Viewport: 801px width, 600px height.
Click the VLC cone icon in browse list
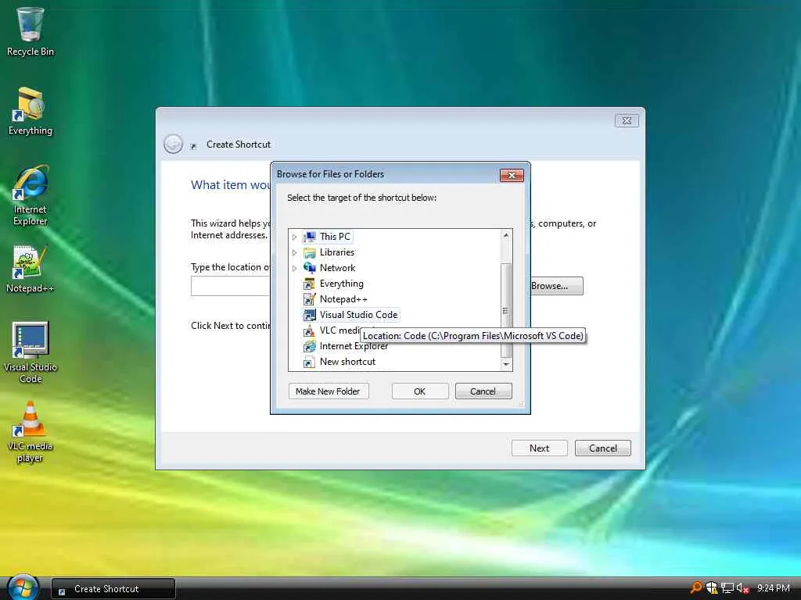click(309, 330)
